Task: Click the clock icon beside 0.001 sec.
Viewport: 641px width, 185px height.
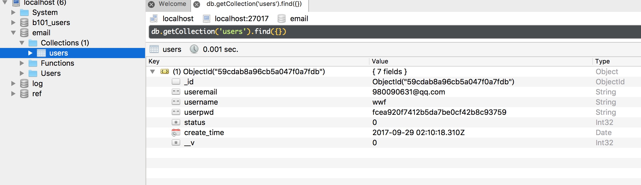Action: pyautogui.click(x=194, y=49)
